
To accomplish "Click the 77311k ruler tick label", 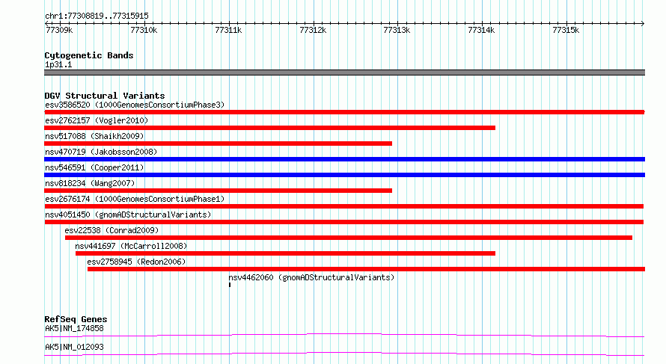I will (x=228, y=30).
